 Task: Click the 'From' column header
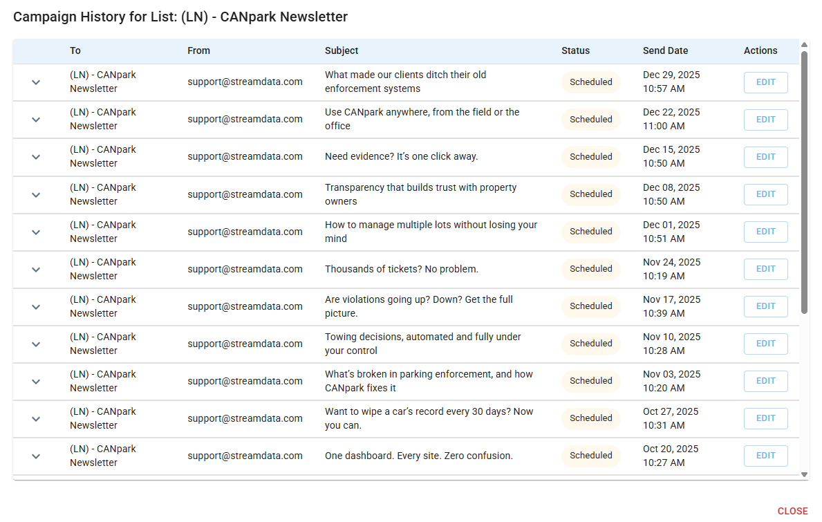click(x=199, y=50)
